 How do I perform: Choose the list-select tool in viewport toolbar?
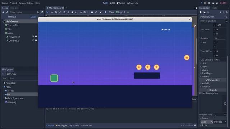[x=64, y=12]
